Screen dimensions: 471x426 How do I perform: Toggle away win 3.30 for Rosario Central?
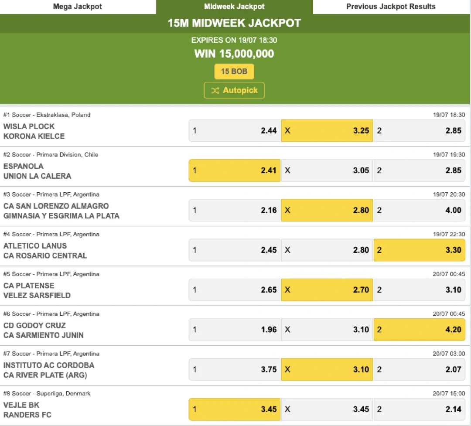point(420,250)
